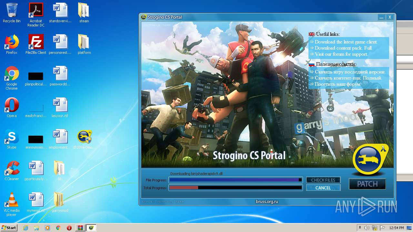Open Internet Explorer from taskbar

25,228
